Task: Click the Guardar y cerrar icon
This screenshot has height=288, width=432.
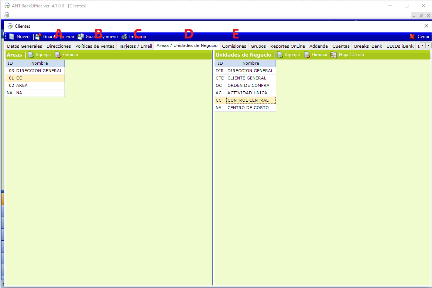Action: click(x=38, y=37)
